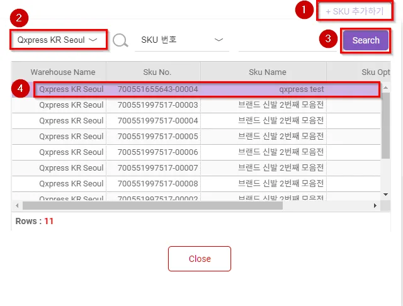Open the Qxpress KR Seoul warehouse dropdown
Viewport: 403px width, 306px height.
(x=59, y=40)
